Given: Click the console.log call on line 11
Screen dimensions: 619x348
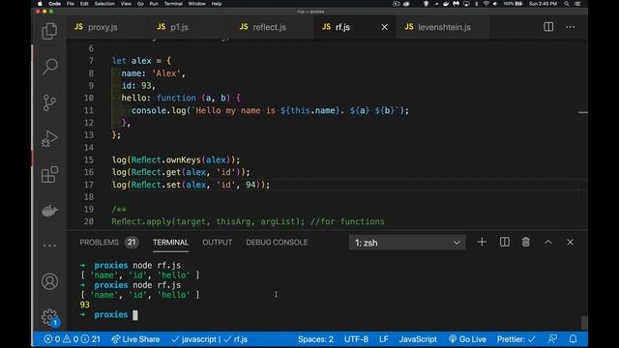Looking at the screenshot, I should point(159,110).
